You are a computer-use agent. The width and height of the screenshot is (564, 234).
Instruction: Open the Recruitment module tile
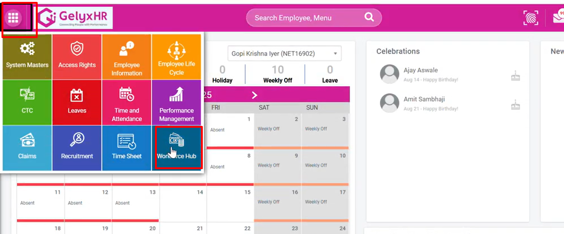pos(77,148)
